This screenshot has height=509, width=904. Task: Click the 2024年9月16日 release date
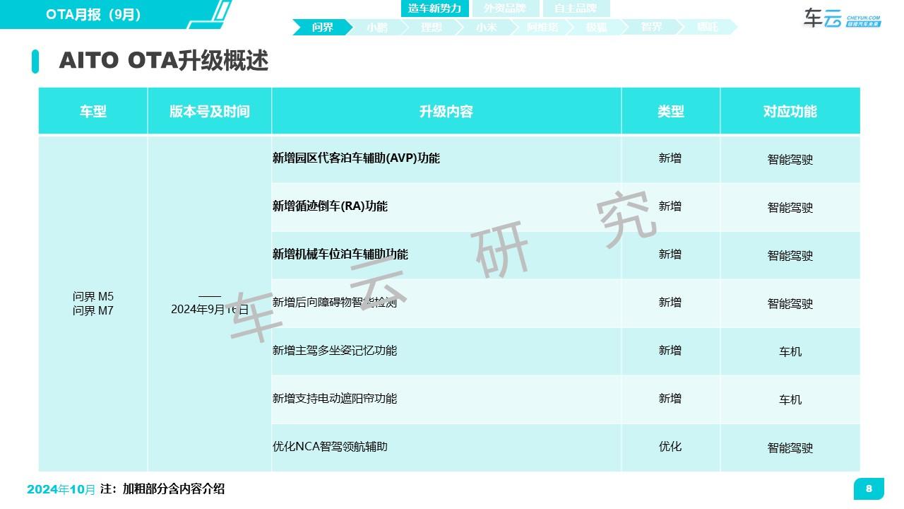pyautogui.click(x=210, y=309)
